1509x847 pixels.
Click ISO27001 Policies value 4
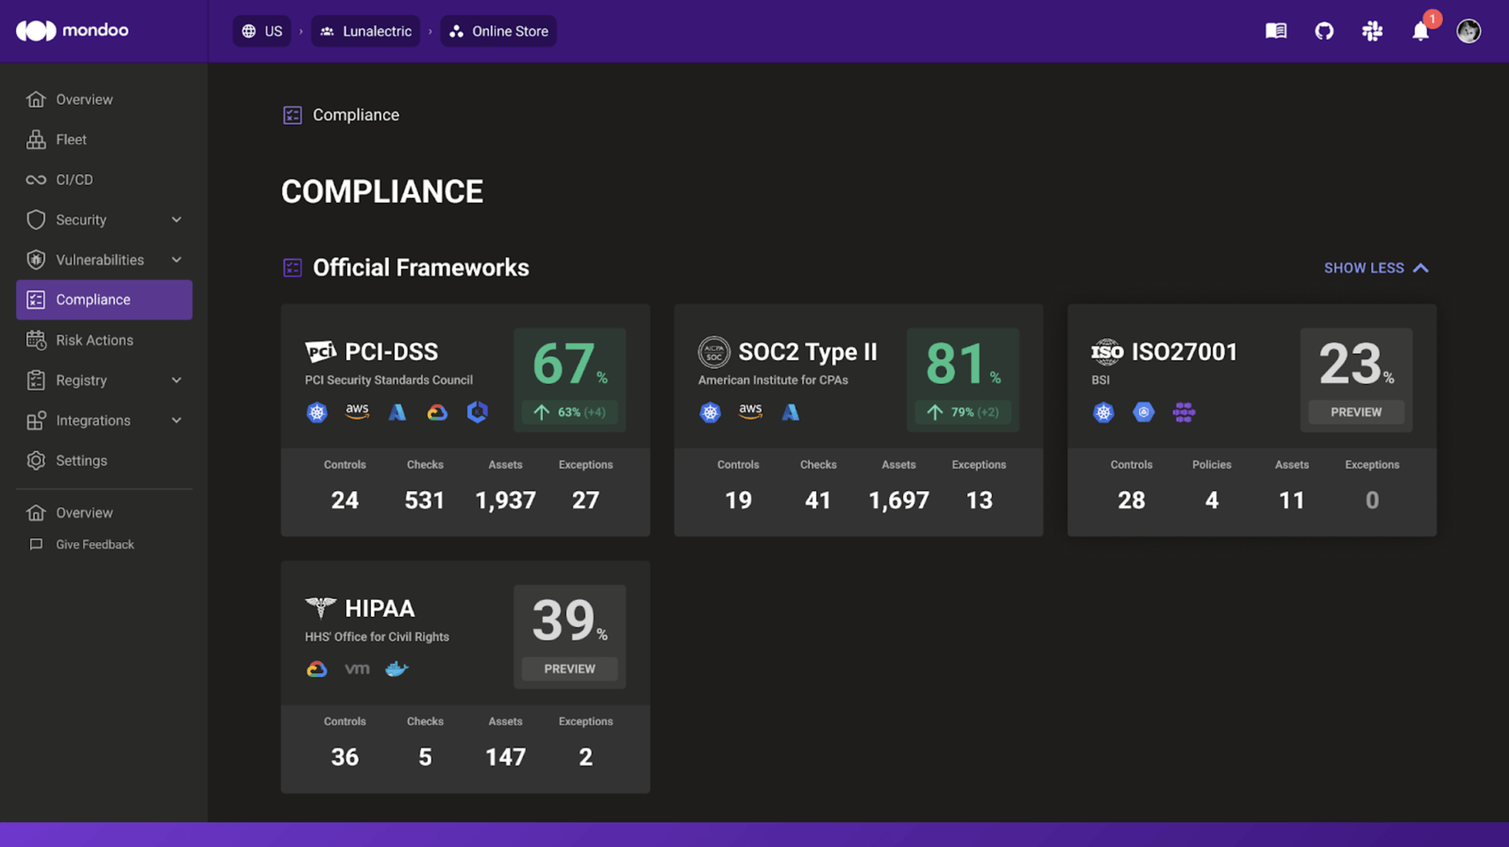coord(1212,500)
